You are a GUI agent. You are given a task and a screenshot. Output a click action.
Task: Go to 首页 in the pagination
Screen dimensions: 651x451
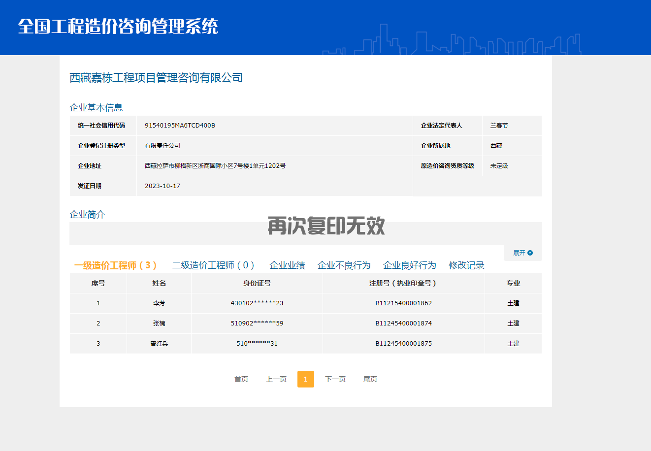coord(241,379)
